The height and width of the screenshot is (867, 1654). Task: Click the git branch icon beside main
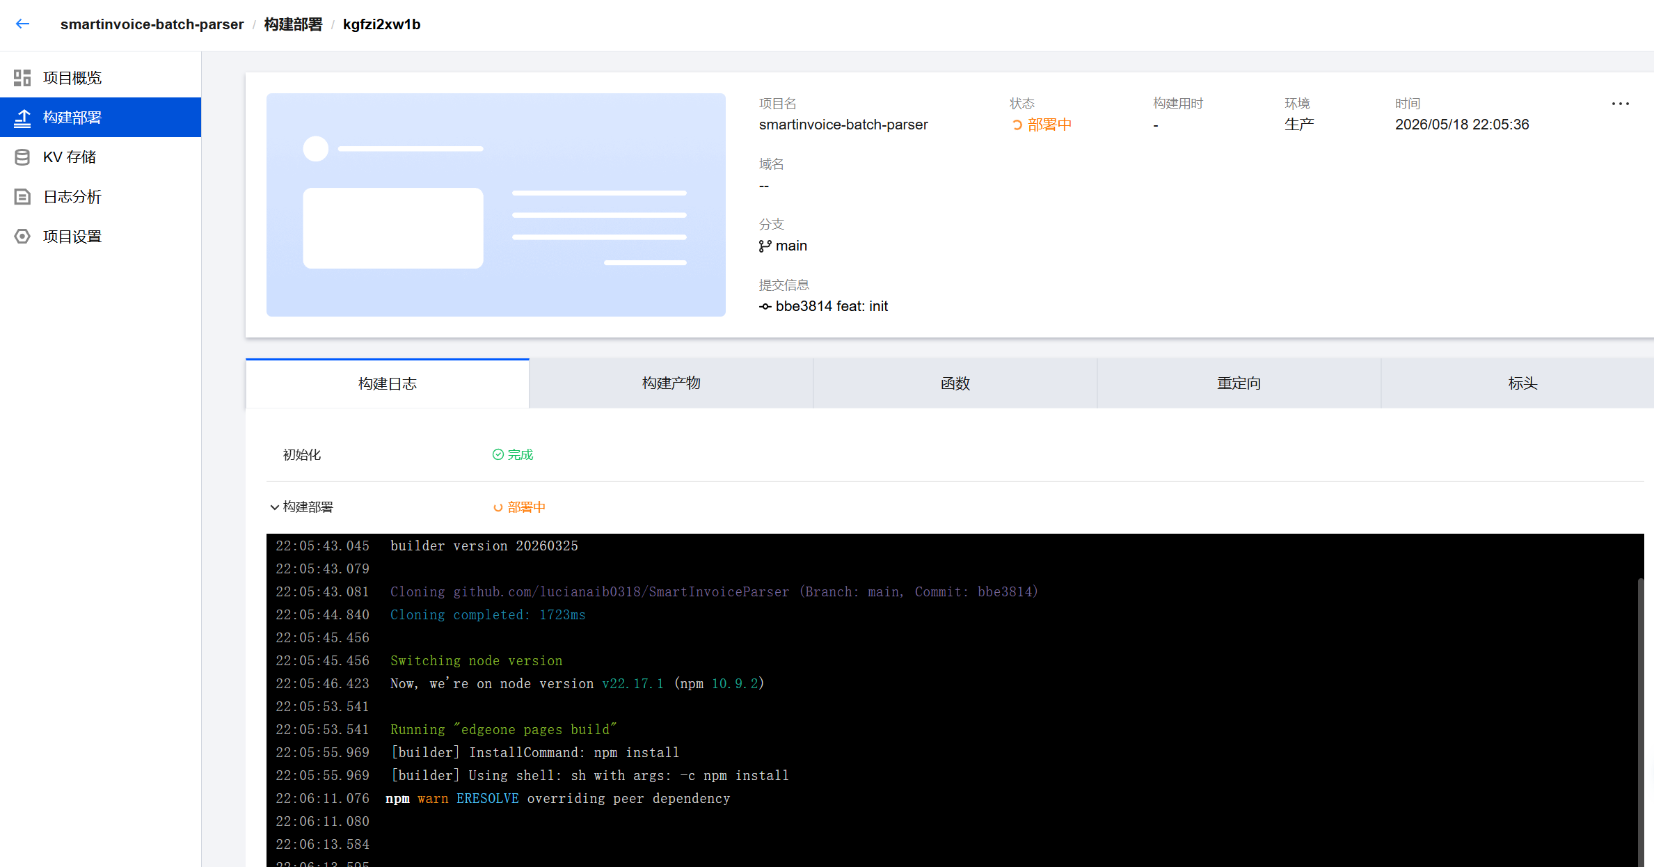click(765, 246)
